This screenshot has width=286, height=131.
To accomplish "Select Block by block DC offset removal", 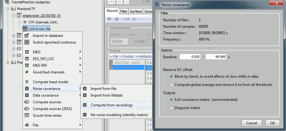I will (x=172, y=76).
